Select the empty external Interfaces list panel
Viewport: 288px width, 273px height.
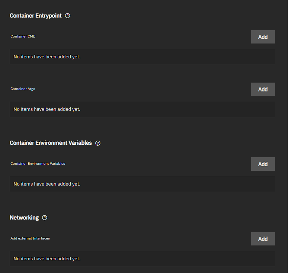pyautogui.click(x=167, y=259)
